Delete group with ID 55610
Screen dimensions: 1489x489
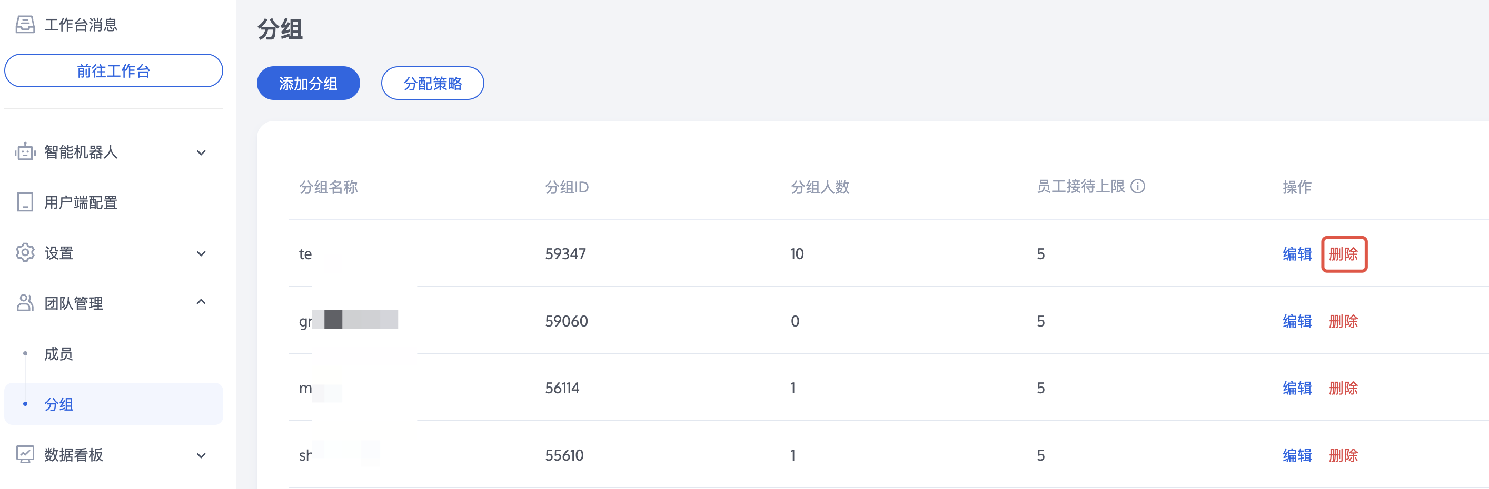(x=1343, y=455)
